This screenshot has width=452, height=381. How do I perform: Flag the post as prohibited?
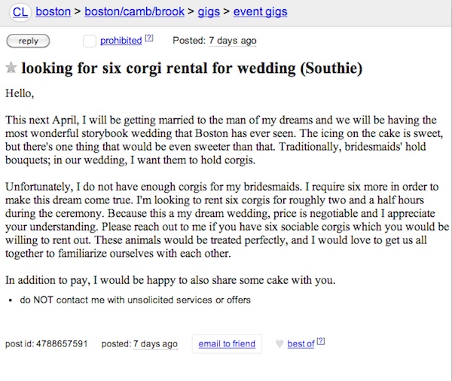[x=121, y=41]
